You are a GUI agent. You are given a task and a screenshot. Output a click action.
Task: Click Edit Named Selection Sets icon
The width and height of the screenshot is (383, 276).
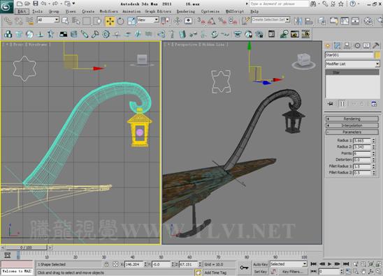point(245,21)
